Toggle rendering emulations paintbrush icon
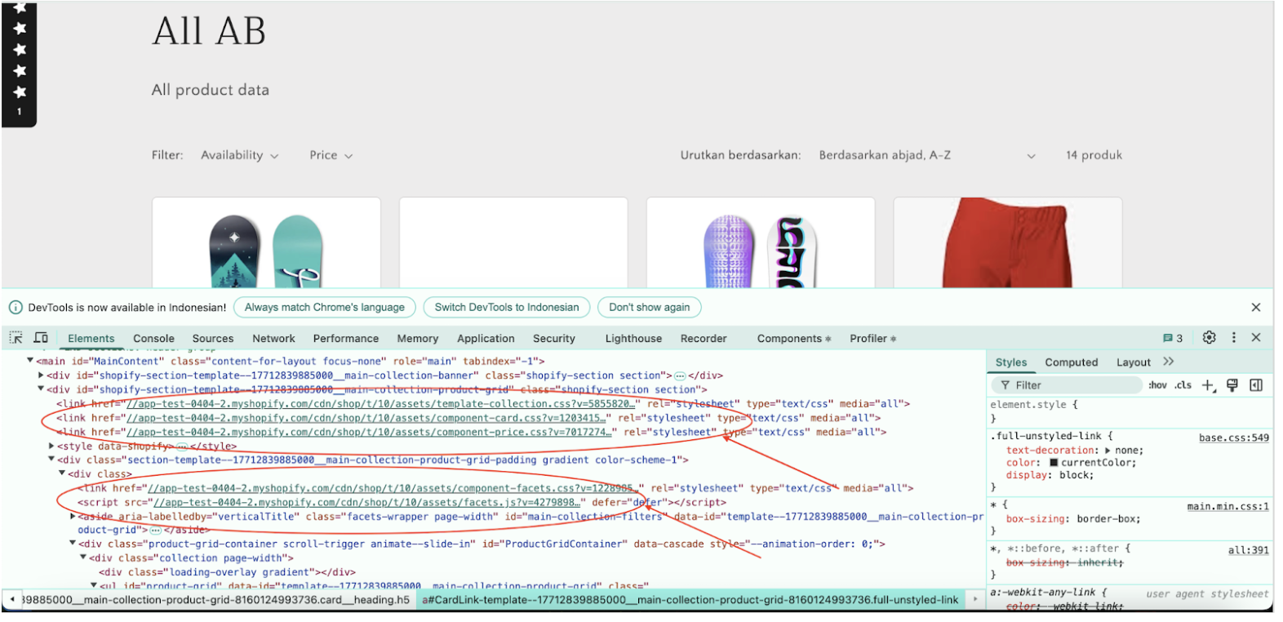The image size is (1283, 622). click(1232, 385)
